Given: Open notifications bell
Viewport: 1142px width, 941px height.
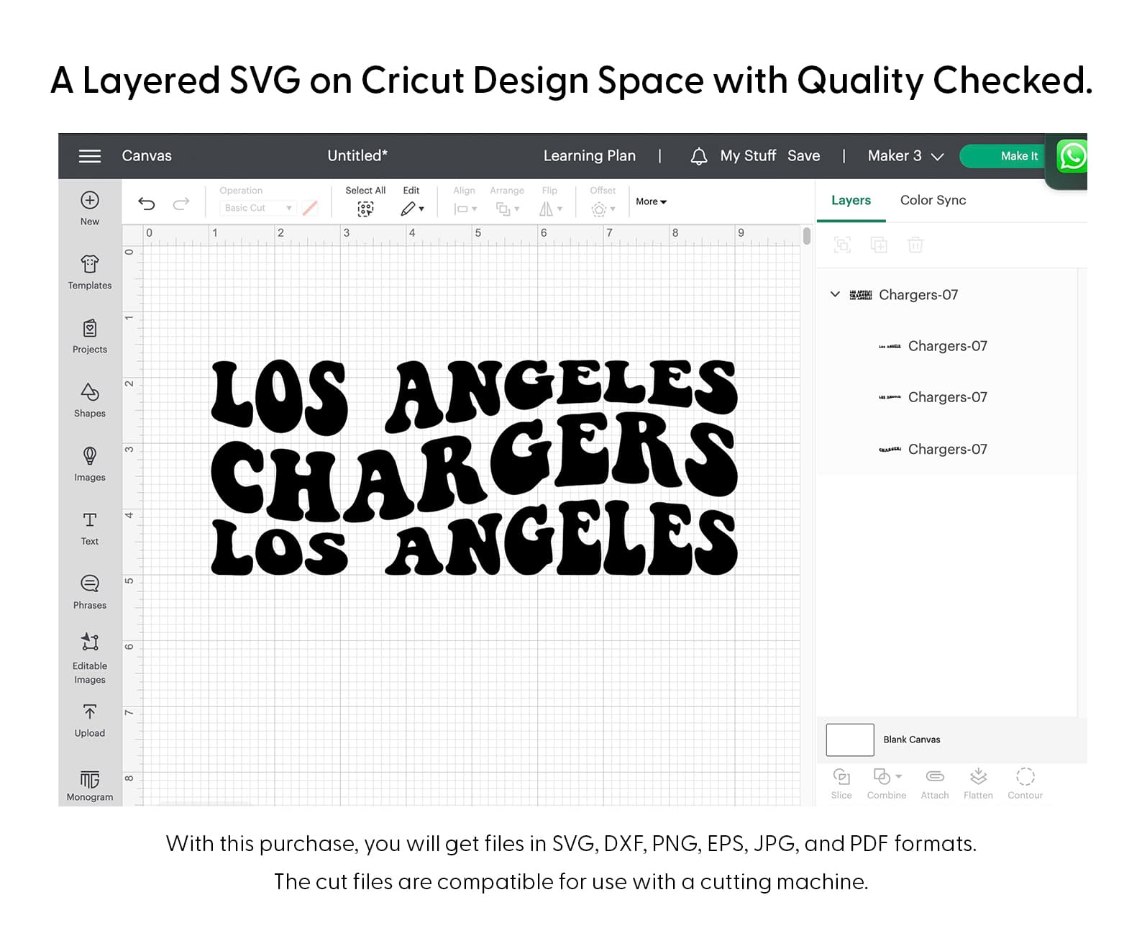Looking at the screenshot, I should (x=698, y=156).
